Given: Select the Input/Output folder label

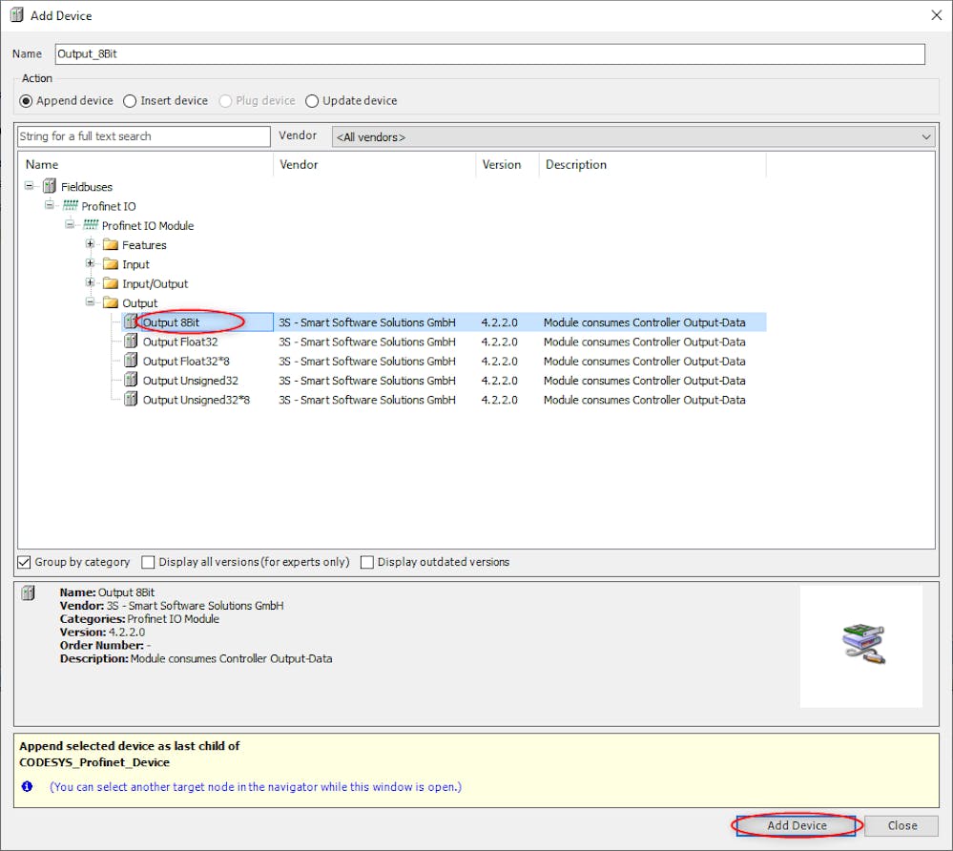Looking at the screenshot, I should (155, 284).
